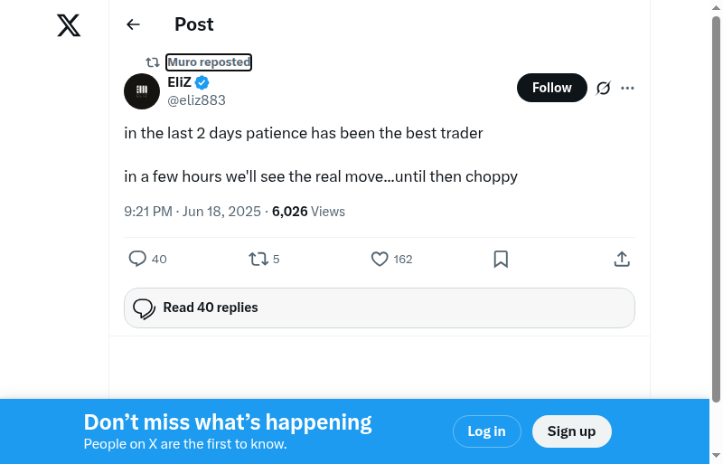The height and width of the screenshot is (464, 723).
Task: Expand Read 40 replies
Action: pos(380,308)
